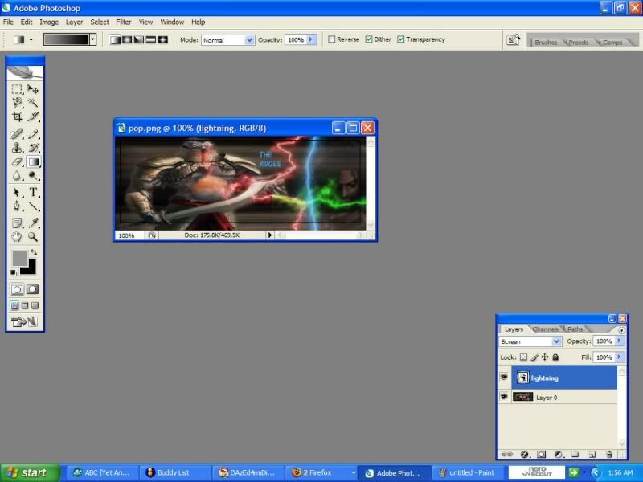Choose the Magic Wand tool
Viewport: 643px width, 482px height.
tap(33, 103)
